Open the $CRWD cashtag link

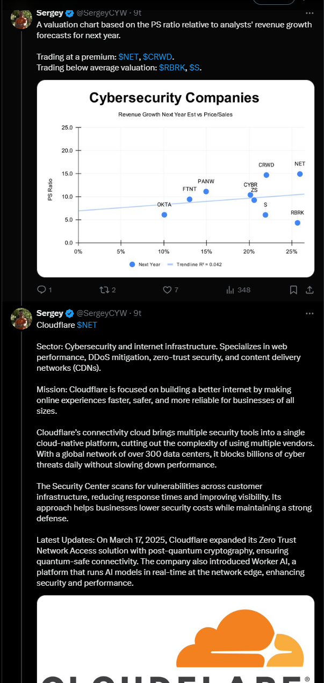pyautogui.click(x=157, y=56)
